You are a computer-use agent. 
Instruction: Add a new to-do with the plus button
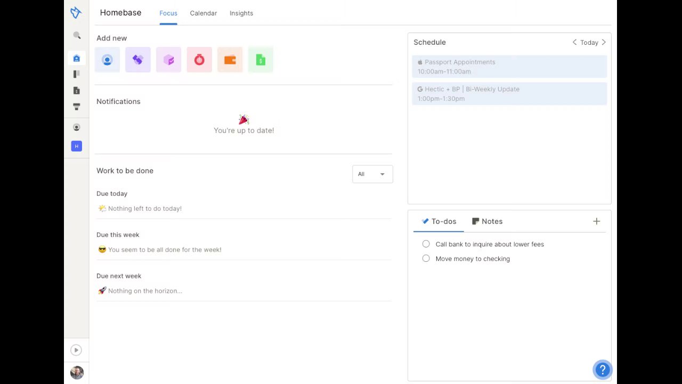point(596,221)
